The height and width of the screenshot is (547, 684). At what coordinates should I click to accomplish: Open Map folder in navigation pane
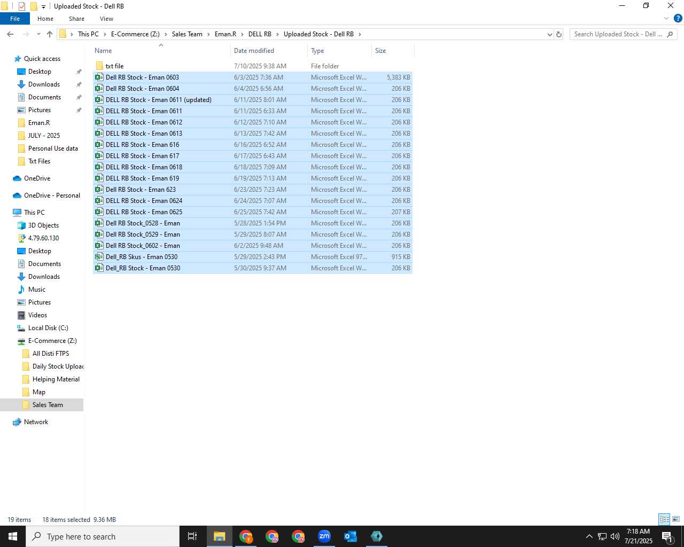point(38,392)
